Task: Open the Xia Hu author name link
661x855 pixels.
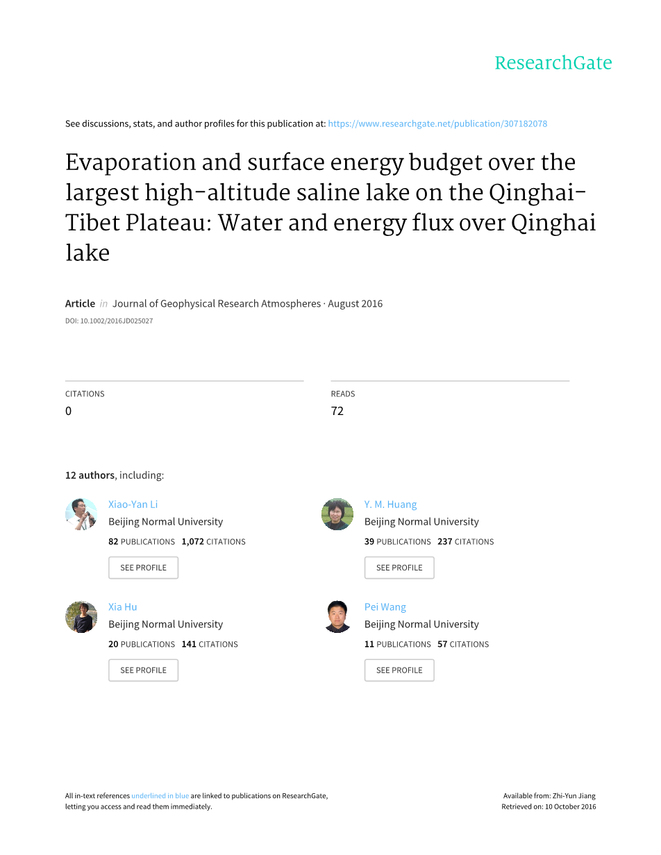Action: pos(123,607)
